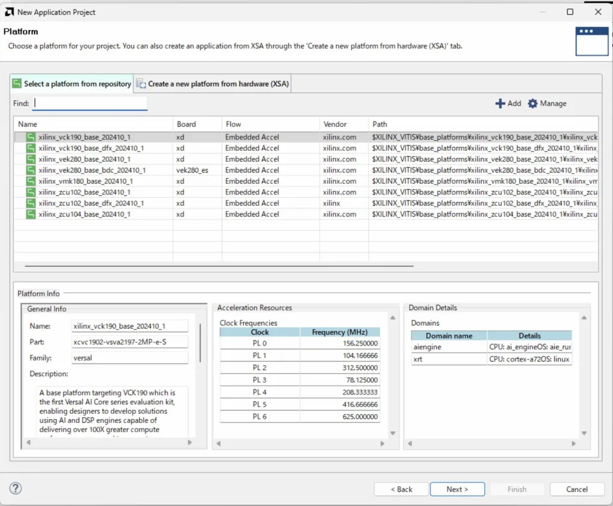The width and height of the screenshot is (613, 506).
Task: Click the platform icon beside xilinx_vmk180_base_202410_1
Action: 31,181
